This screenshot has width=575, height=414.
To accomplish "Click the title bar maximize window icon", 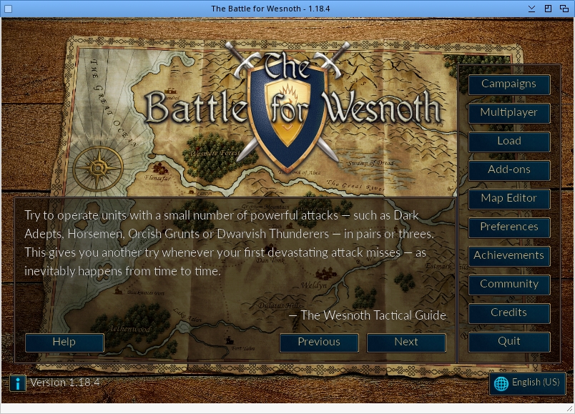I will (x=548, y=9).
